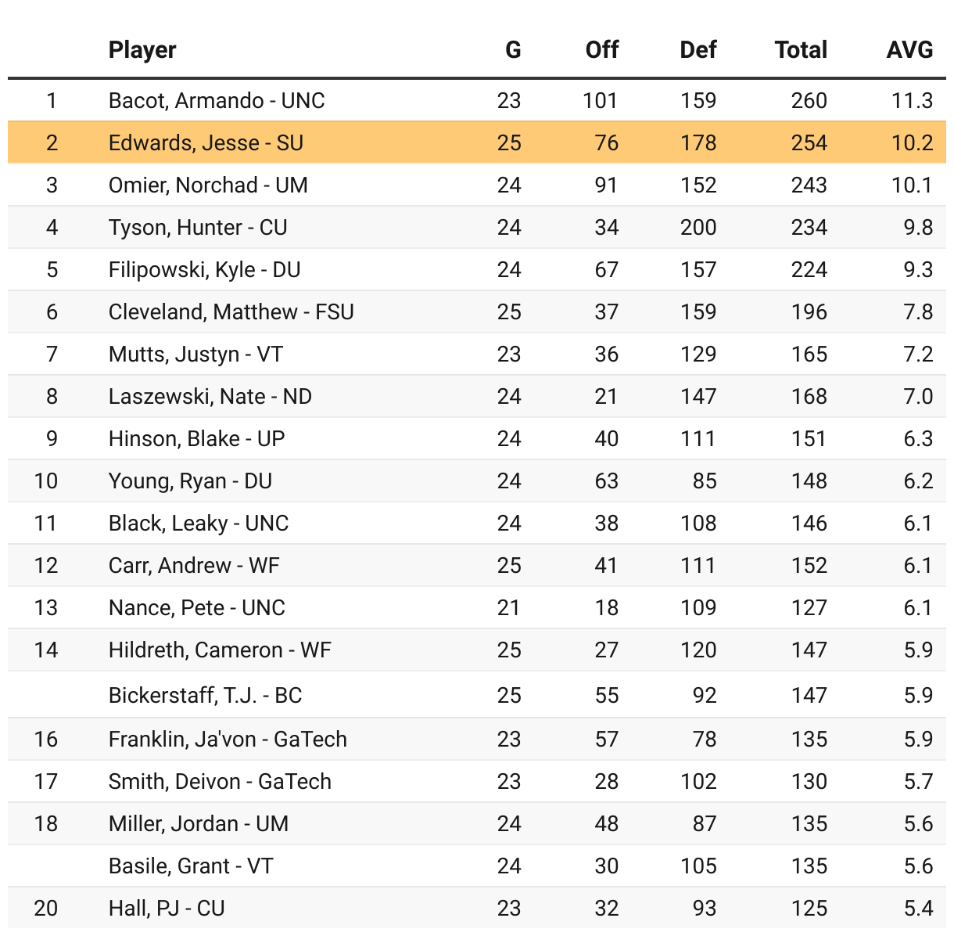Select Hall, PJ - CU row
The width and height of the screenshot is (954, 936).
point(167,909)
